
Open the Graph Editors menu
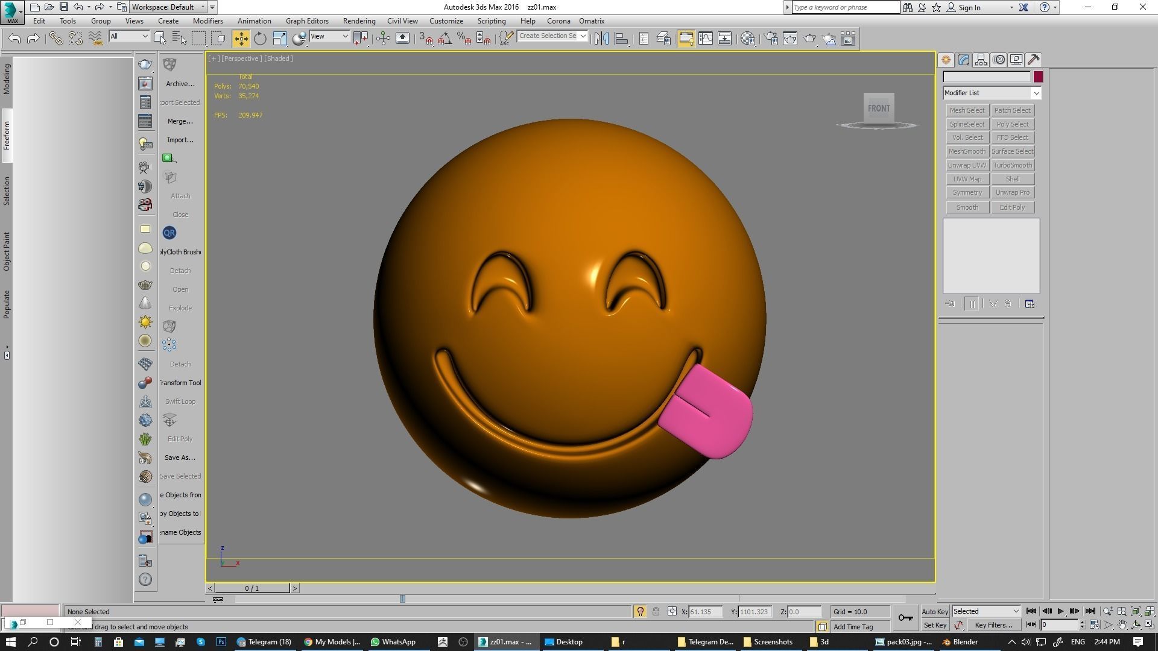[307, 20]
